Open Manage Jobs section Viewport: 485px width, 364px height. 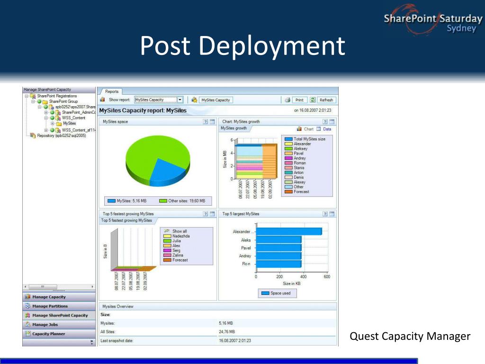[59, 324]
